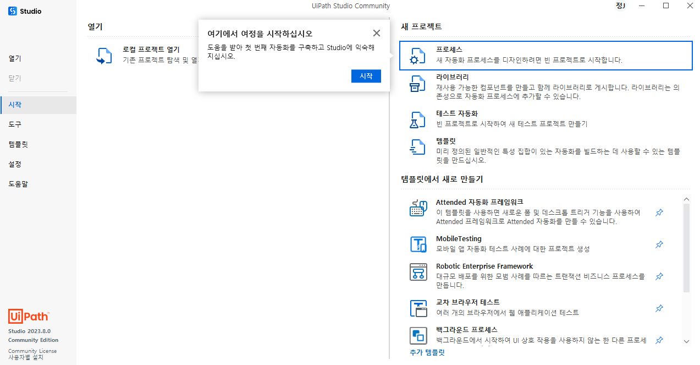This screenshot has width=700, height=365.
Task: Click the 교차 브라우저 테스트 icon
Action: click(x=418, y=308)
